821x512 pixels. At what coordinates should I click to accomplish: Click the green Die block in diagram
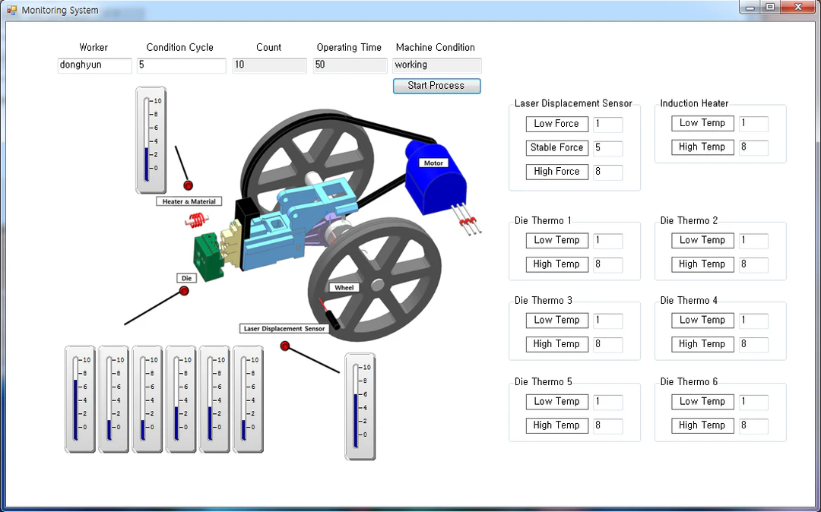(210, 258)
